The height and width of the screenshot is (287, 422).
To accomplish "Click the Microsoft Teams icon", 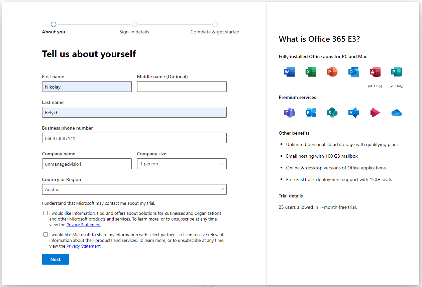I will pos(289,113).
